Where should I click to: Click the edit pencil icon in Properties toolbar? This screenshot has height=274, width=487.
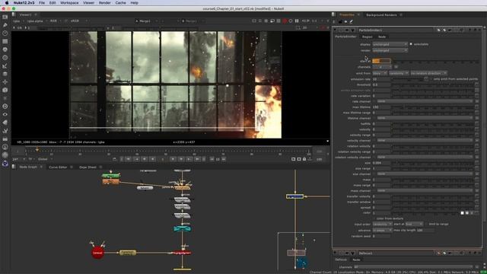coord(352,21)
